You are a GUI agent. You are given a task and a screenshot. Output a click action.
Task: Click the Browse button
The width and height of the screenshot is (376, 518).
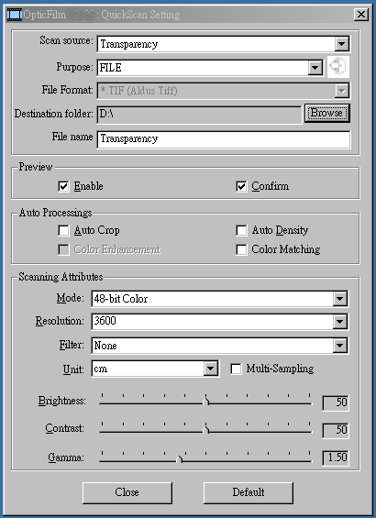326,114
